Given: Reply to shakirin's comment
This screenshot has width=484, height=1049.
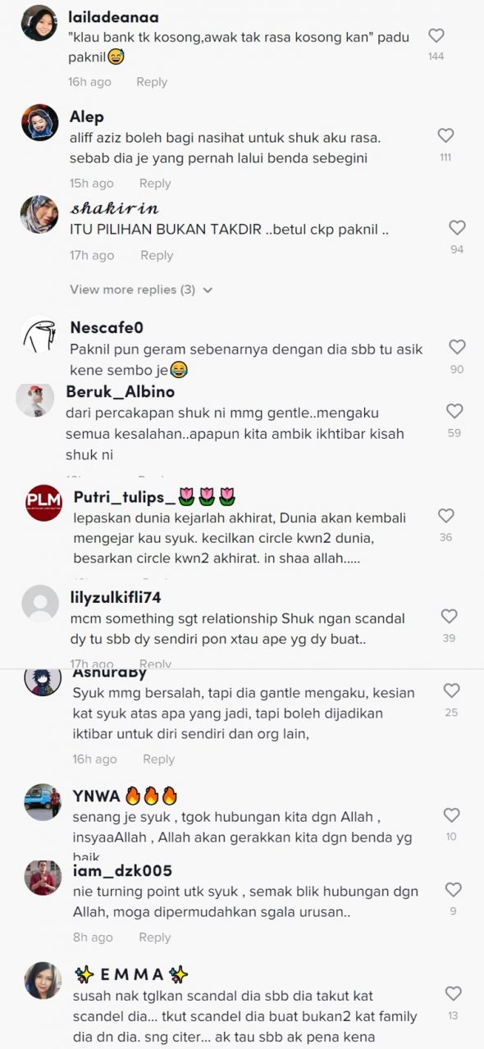Looking at the screenshot, I should click(x=157, y=255).
